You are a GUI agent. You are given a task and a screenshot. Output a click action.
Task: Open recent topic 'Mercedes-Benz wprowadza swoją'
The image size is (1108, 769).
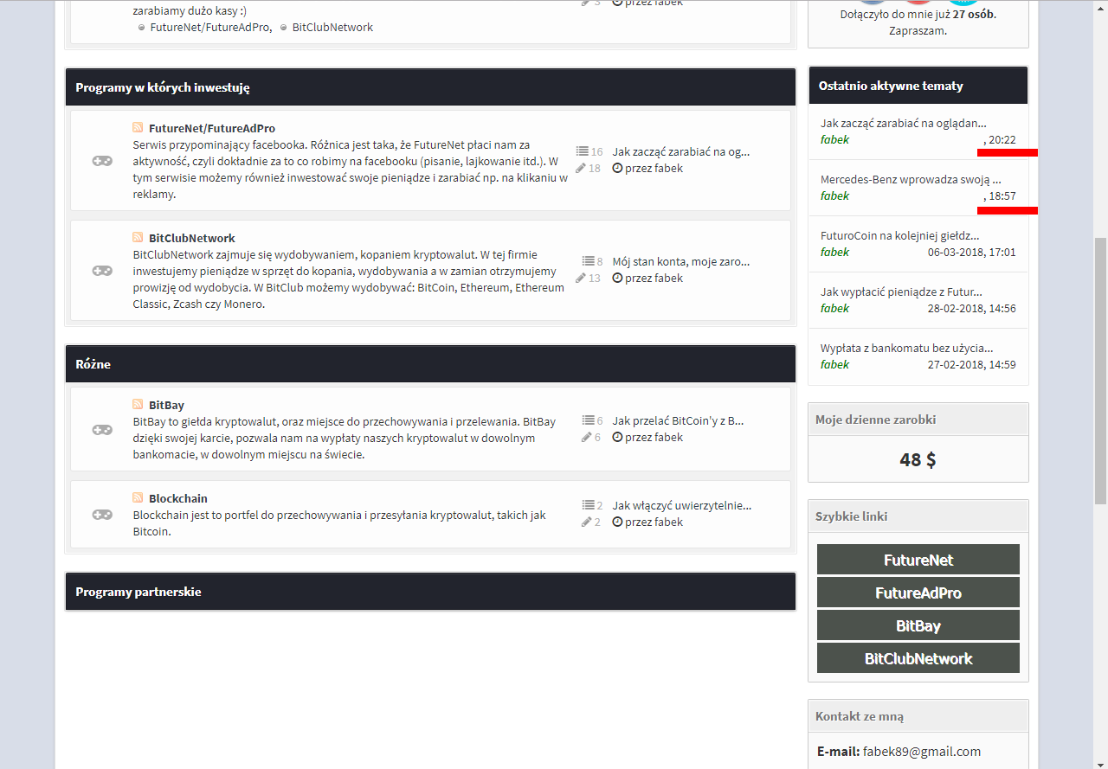[x=911, y=180]
